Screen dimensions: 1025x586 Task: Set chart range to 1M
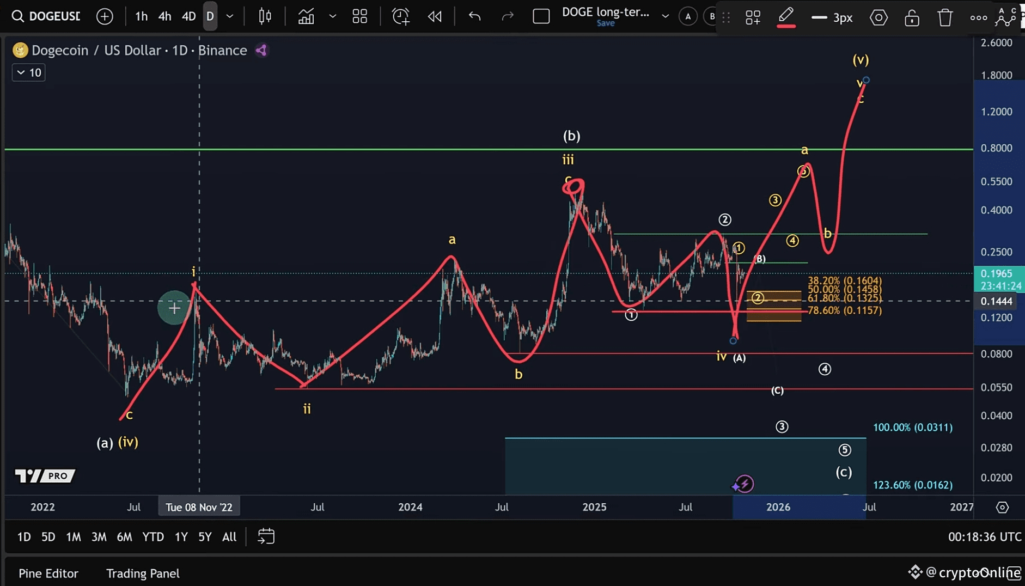pos(74,536)
